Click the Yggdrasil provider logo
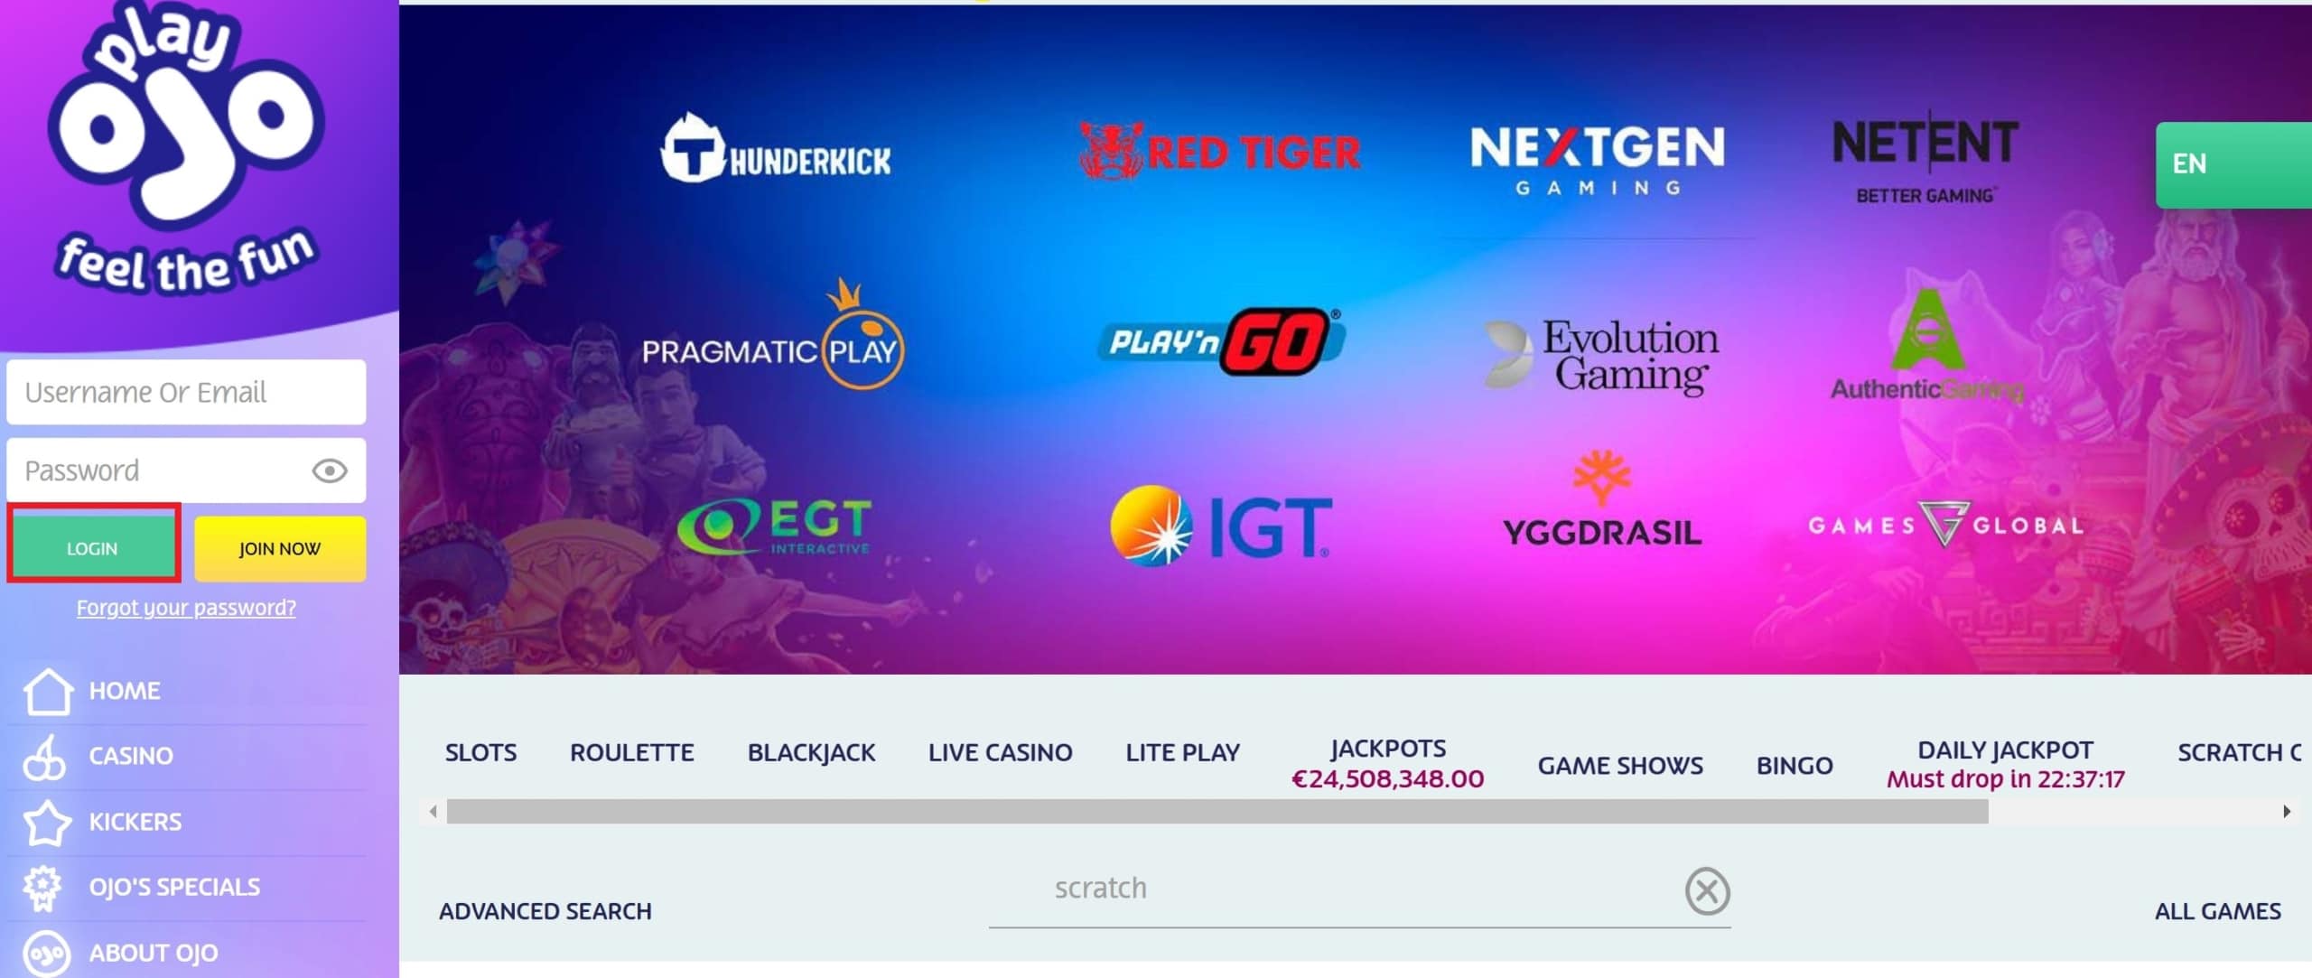This screenshot has width=2312, height=978. (1601, 526)
